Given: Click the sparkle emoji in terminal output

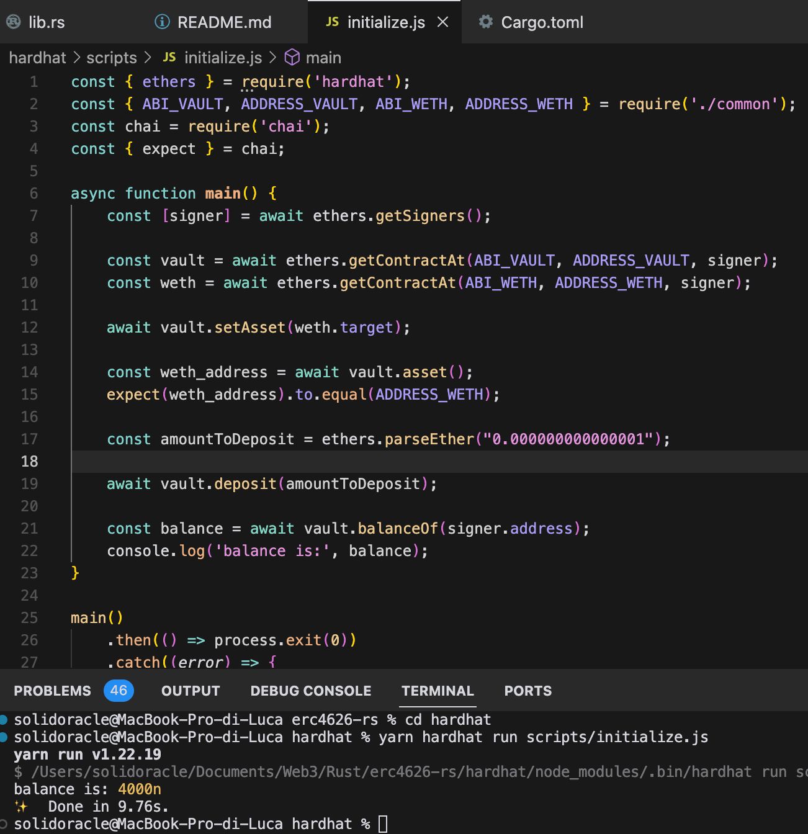Looking at the screenshot, I should click(x=21, y=807).
